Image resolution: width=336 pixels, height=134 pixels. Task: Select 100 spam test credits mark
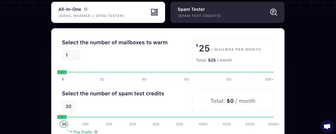click(85, 124)
